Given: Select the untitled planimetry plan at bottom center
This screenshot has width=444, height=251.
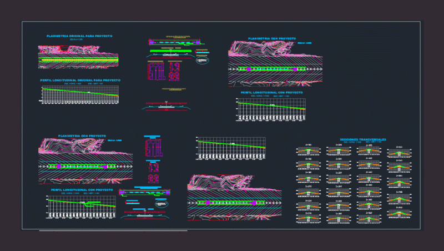Looking at the screenshot, I should [234, 198].
